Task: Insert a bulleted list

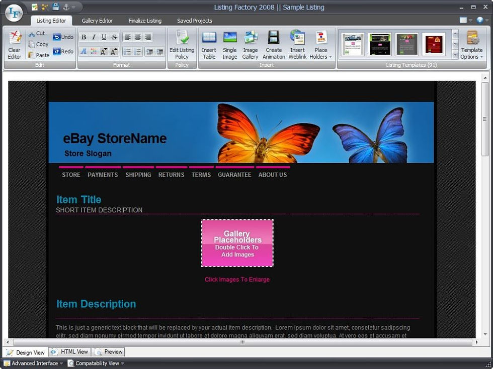Action: click(127, 51)
